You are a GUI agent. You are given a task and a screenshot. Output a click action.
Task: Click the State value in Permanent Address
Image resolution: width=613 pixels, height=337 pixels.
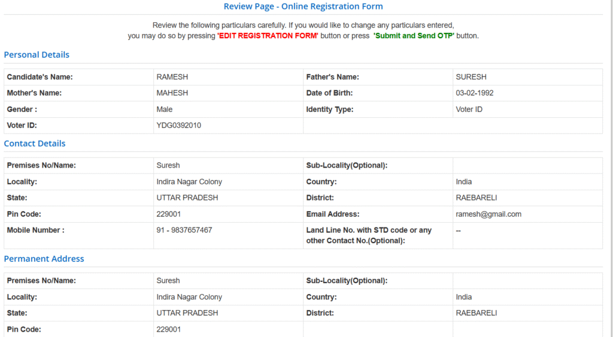(x=187, y=313)
